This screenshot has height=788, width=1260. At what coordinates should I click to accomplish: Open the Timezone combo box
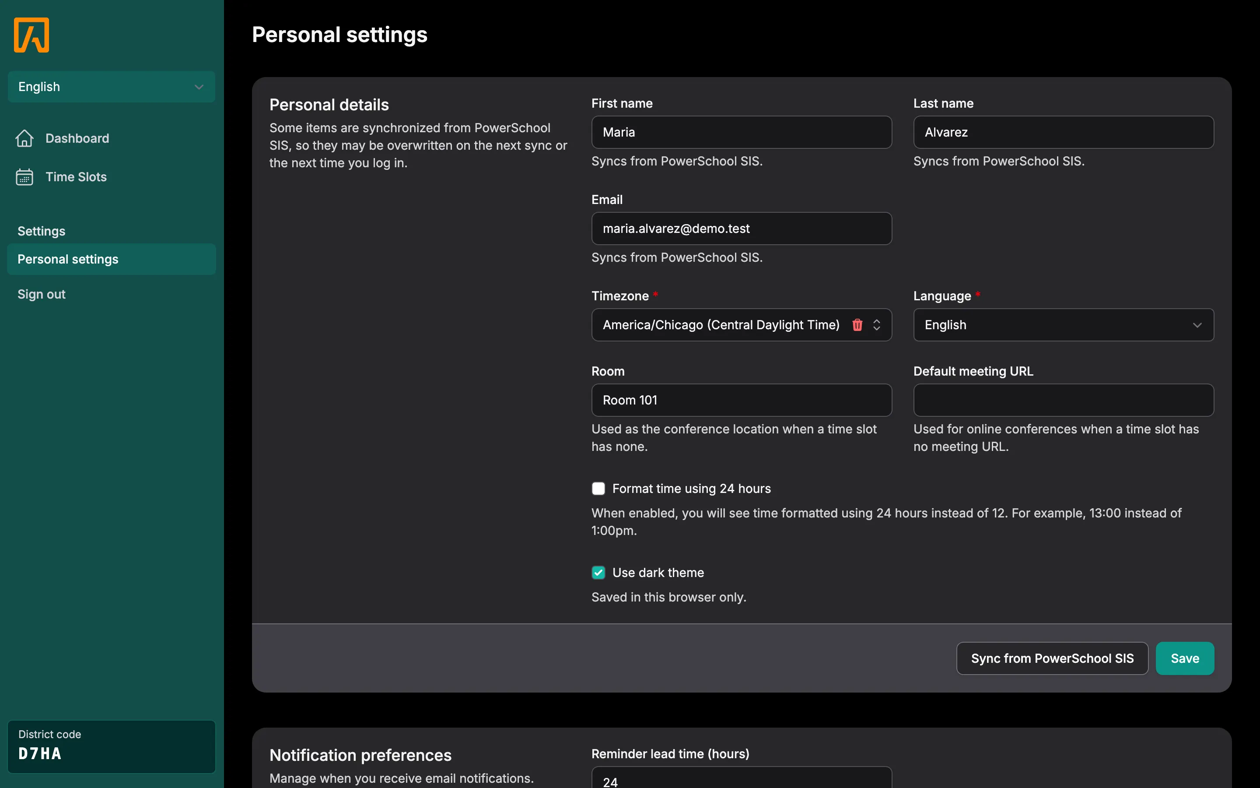tap(742, 325)
